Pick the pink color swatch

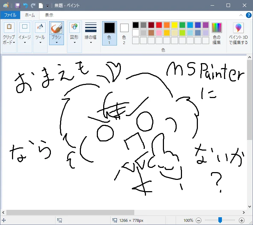click(x=159, y=33)
